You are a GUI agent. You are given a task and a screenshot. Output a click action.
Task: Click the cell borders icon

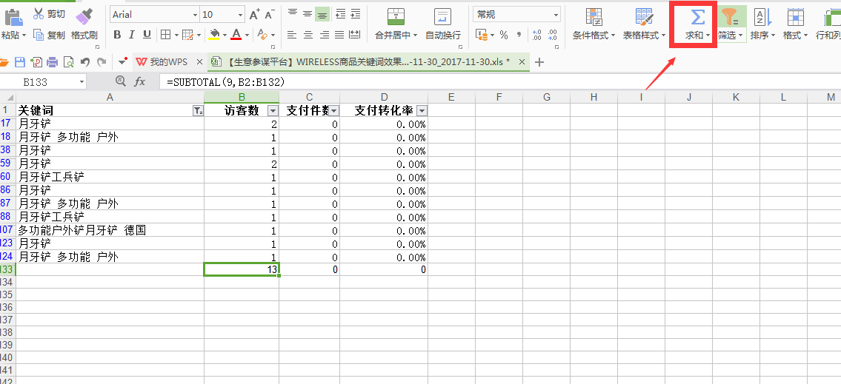(x=165, y=35)
